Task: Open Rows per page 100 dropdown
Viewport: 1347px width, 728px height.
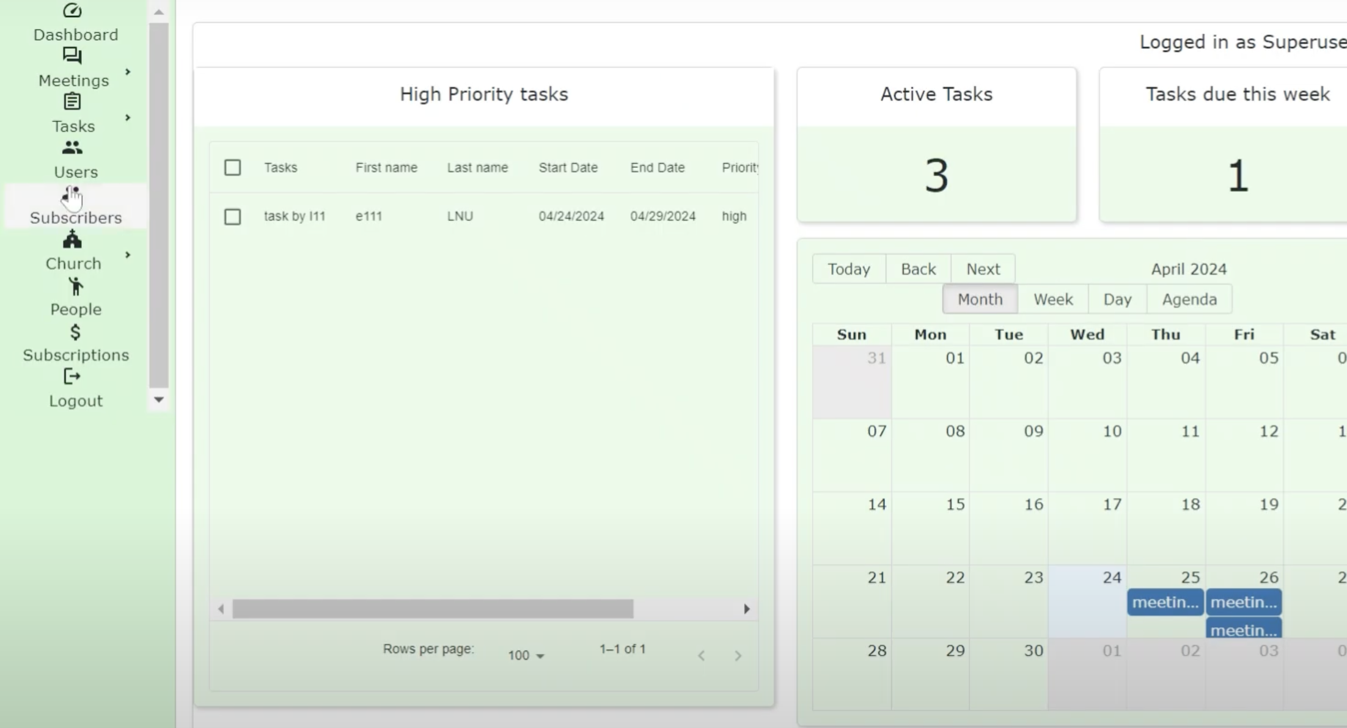Action: (x=526, y=655)
